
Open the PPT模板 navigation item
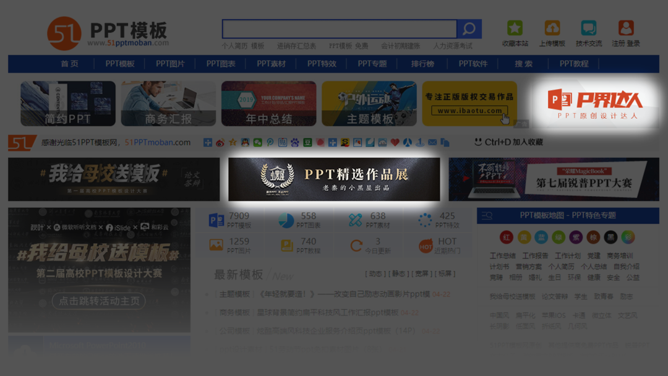[120, 64]
